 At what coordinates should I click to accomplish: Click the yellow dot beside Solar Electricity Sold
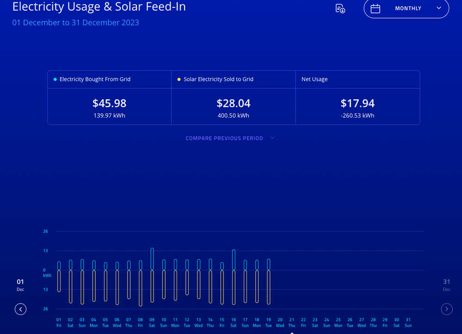[179, 79]
